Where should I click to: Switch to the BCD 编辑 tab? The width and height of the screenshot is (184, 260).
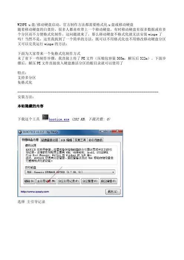[66, 140]
